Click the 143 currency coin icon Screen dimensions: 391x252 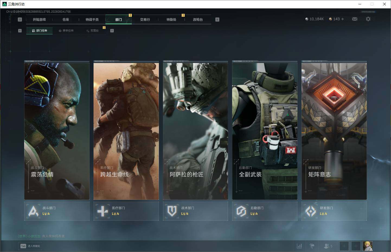click(330, 19)
